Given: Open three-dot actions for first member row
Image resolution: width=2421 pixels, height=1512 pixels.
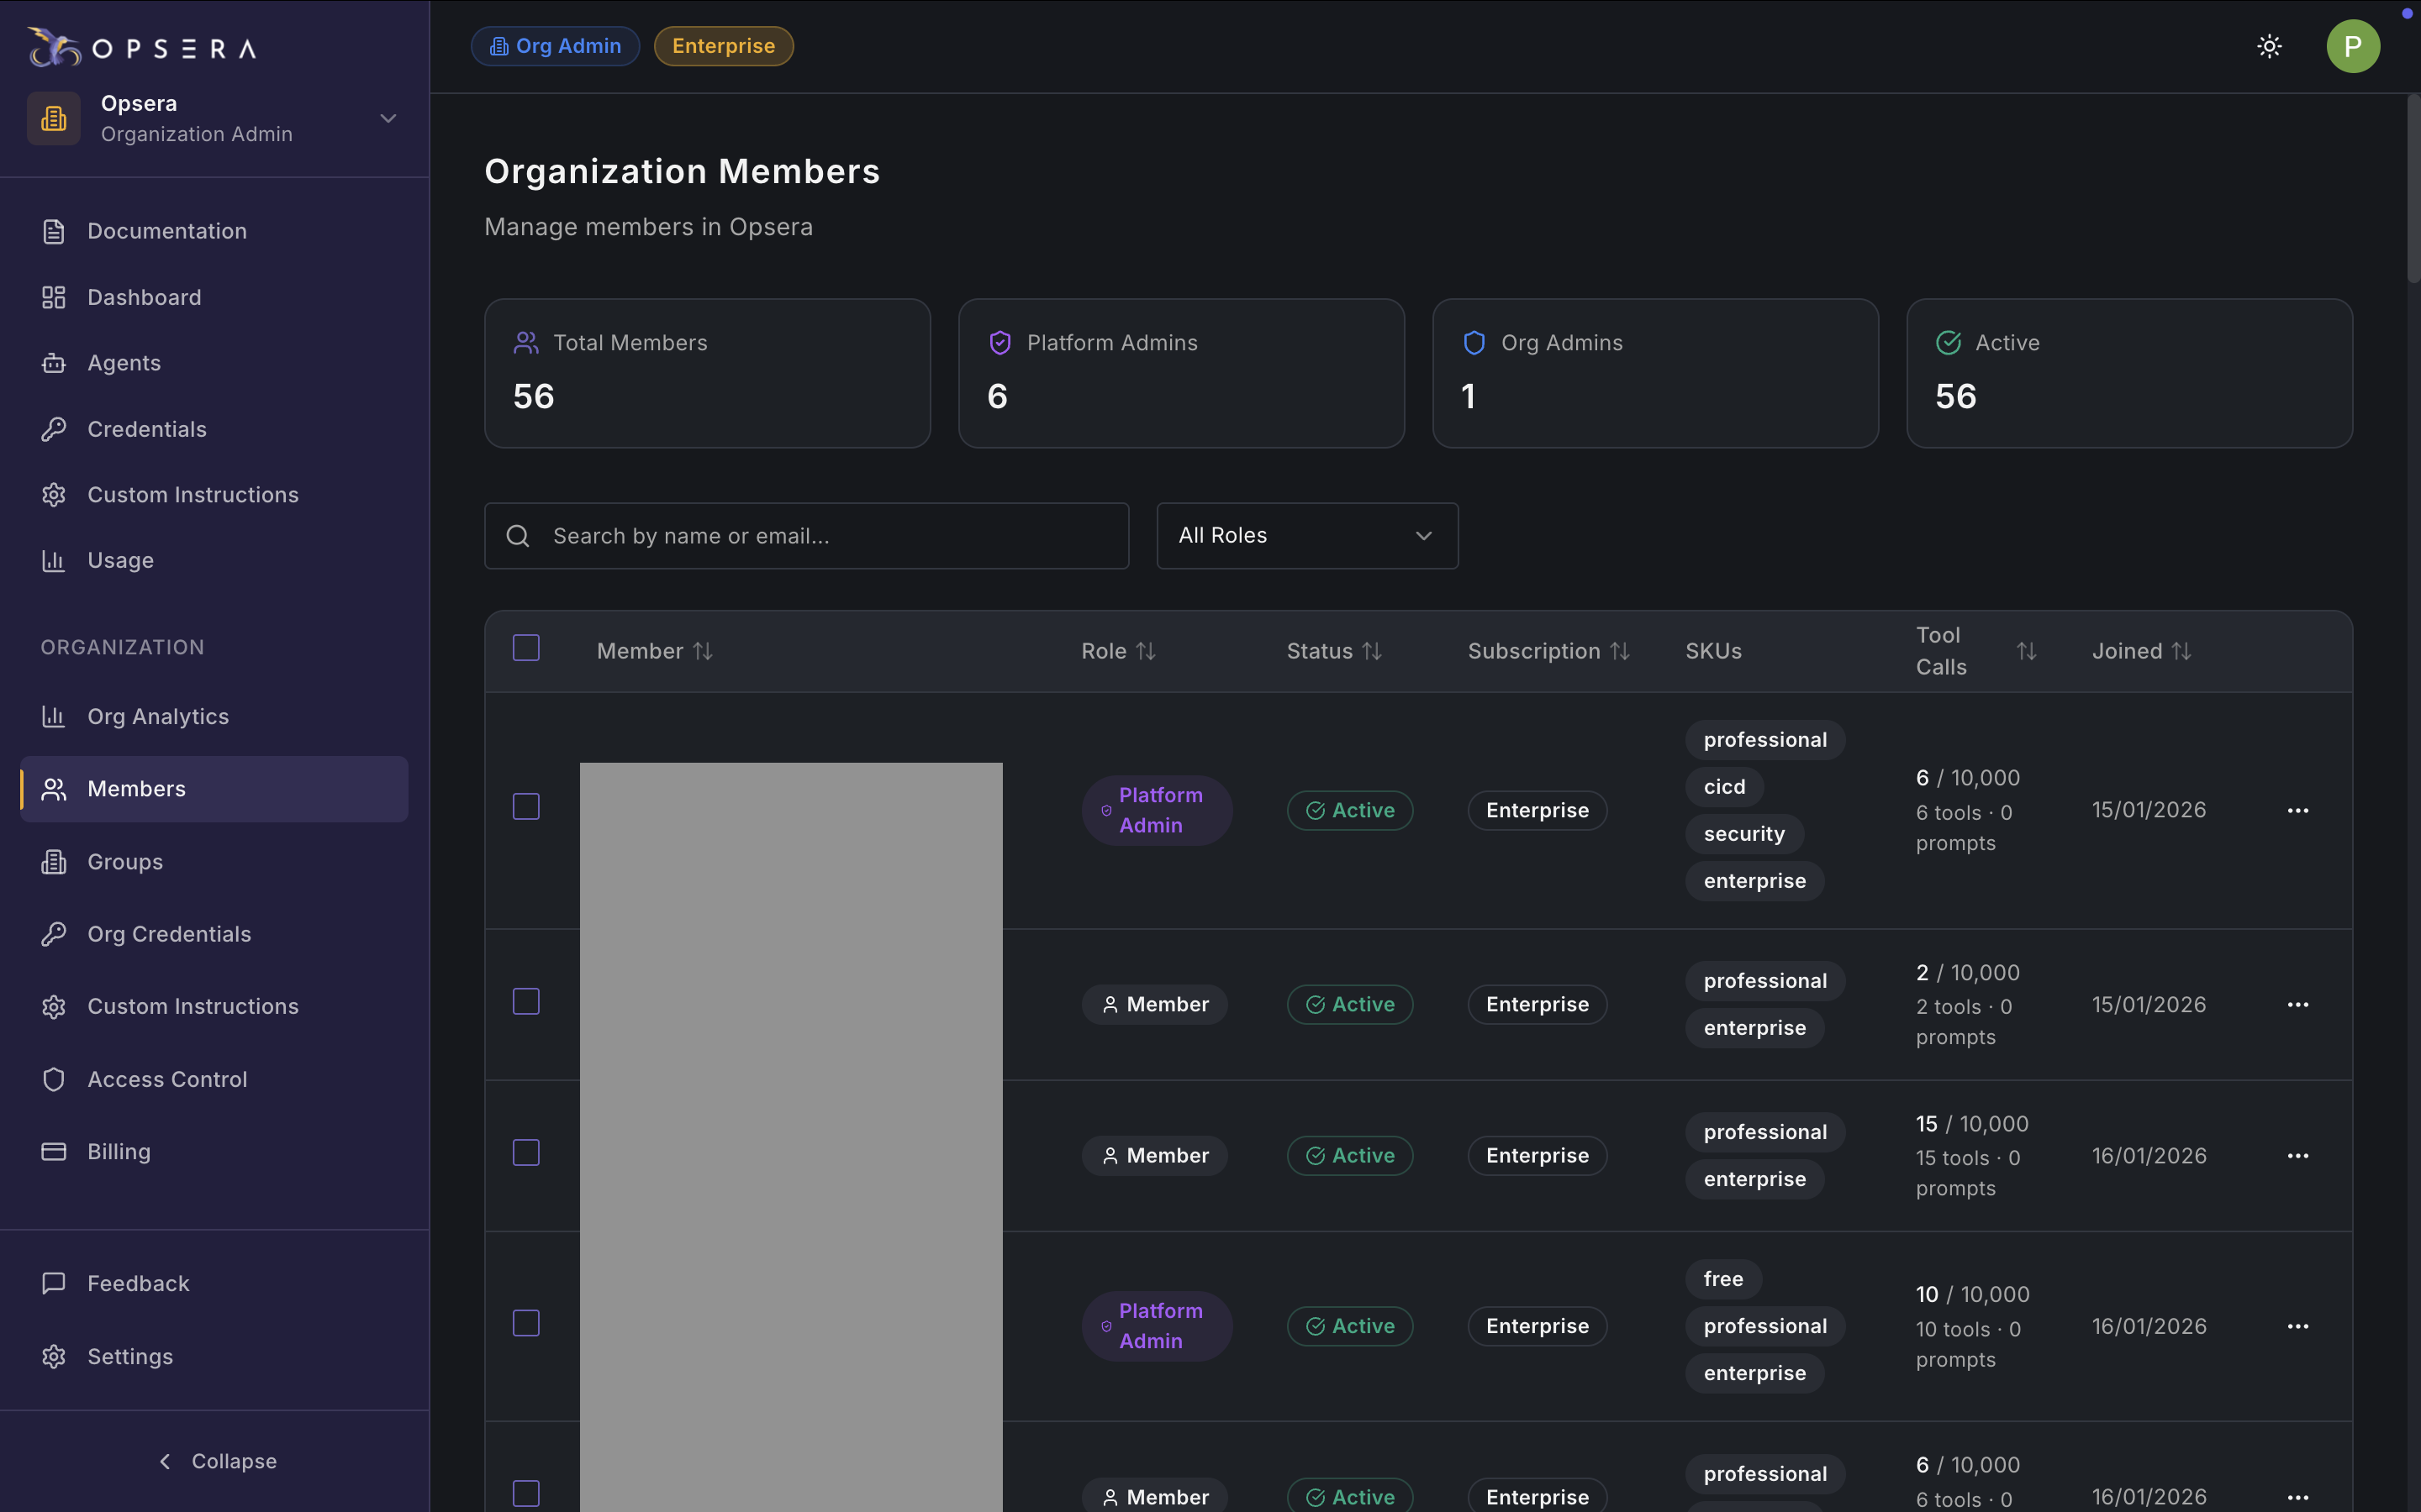Looking at the screenshot, I should [x=2297, y=810].
